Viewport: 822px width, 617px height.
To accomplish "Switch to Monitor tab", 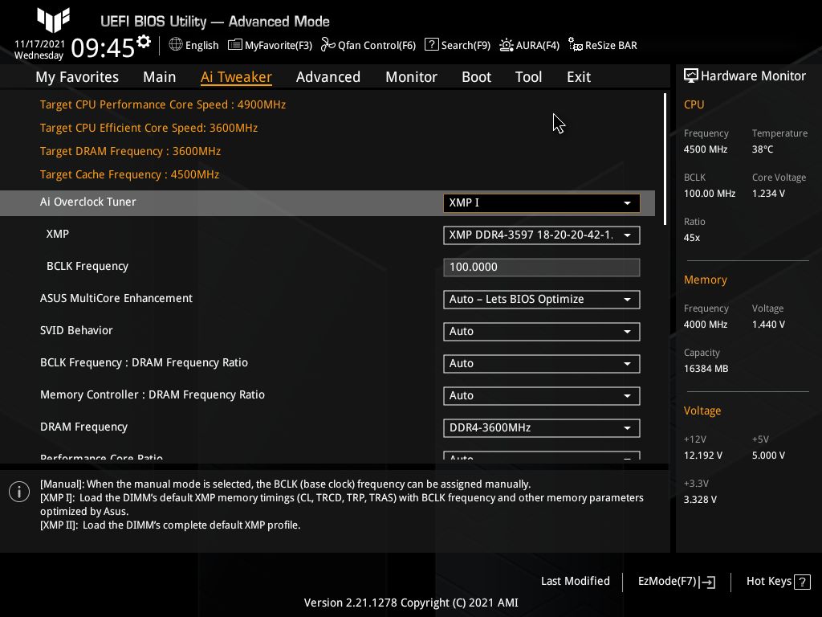I will tap(411, 77).
